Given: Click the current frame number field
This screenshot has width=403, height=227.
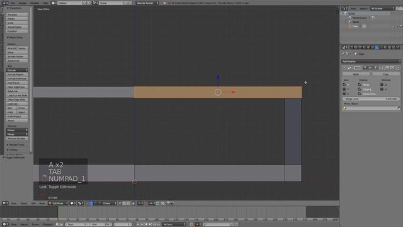Looking at the screenshot, I should pyautogui.click(x=123, y=224).
